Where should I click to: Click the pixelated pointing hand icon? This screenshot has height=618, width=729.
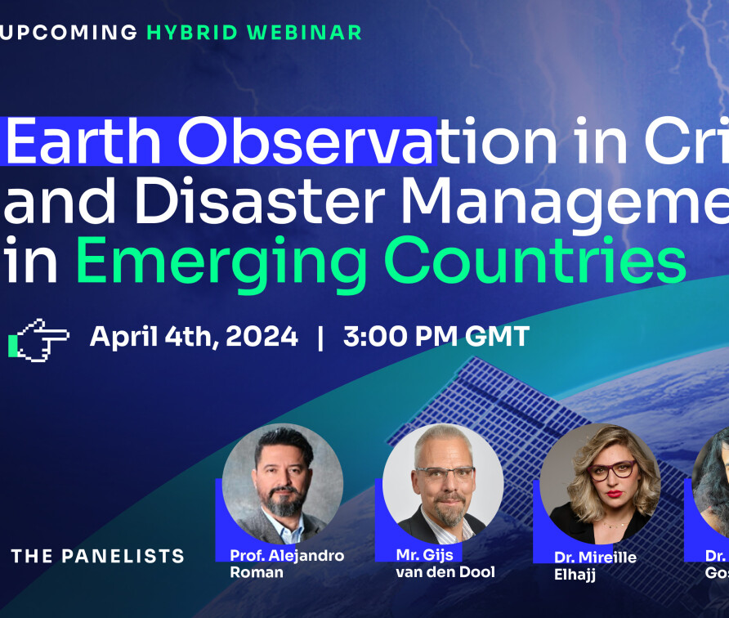[38, 338]
